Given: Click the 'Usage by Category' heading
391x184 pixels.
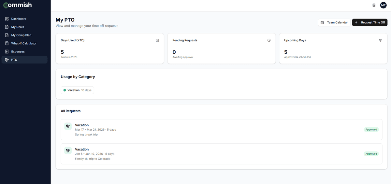Looking at the screenshot, I should (78, 77).
